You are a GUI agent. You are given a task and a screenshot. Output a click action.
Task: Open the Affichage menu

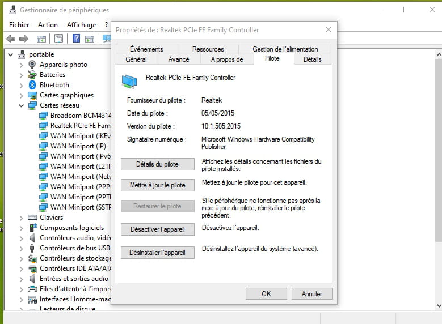pos(81,25)
